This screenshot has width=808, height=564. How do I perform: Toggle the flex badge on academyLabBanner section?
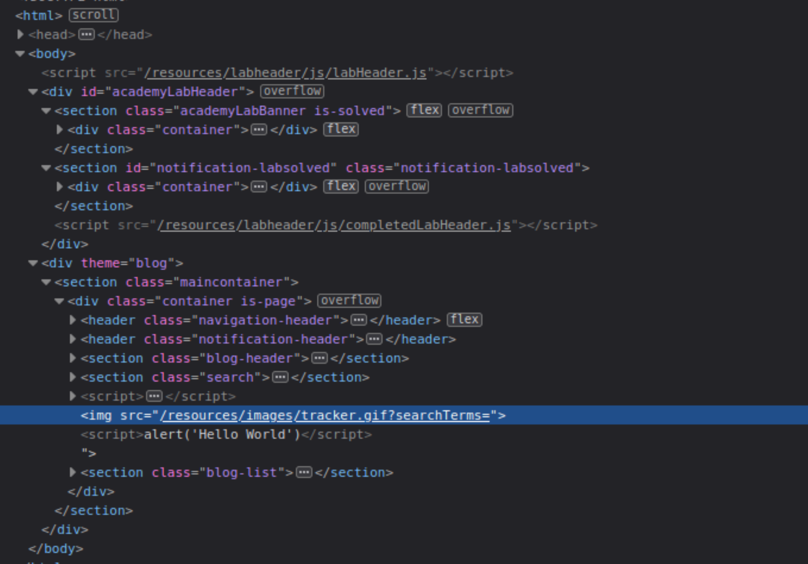(x=424, y=110)
